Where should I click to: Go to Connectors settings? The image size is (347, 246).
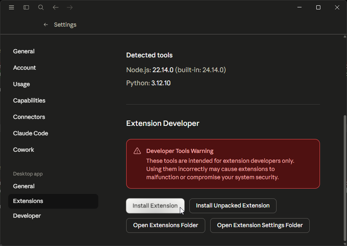point(29,116)
